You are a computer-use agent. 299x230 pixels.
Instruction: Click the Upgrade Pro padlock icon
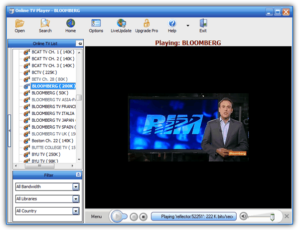pyautogui.click(x=147, y=26)
